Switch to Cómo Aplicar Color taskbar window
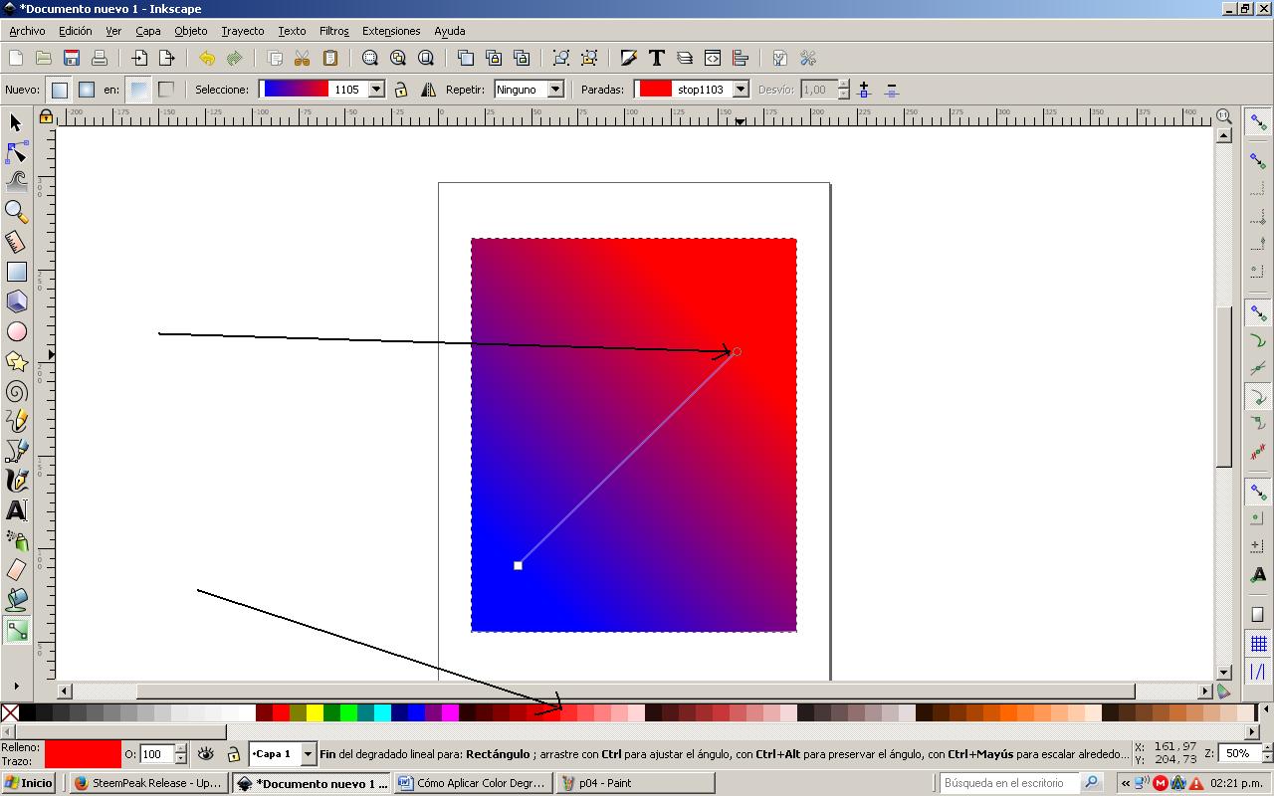The height and width of the screenshot is (796, 1274). (473, 783)
